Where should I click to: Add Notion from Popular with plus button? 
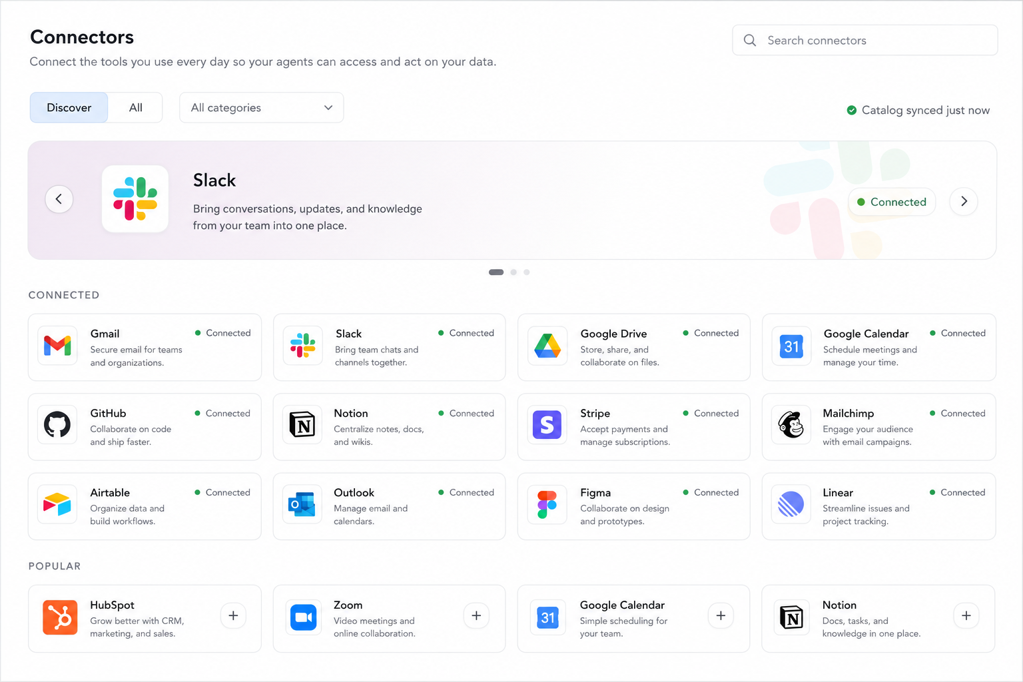click(x=966, y=616)
